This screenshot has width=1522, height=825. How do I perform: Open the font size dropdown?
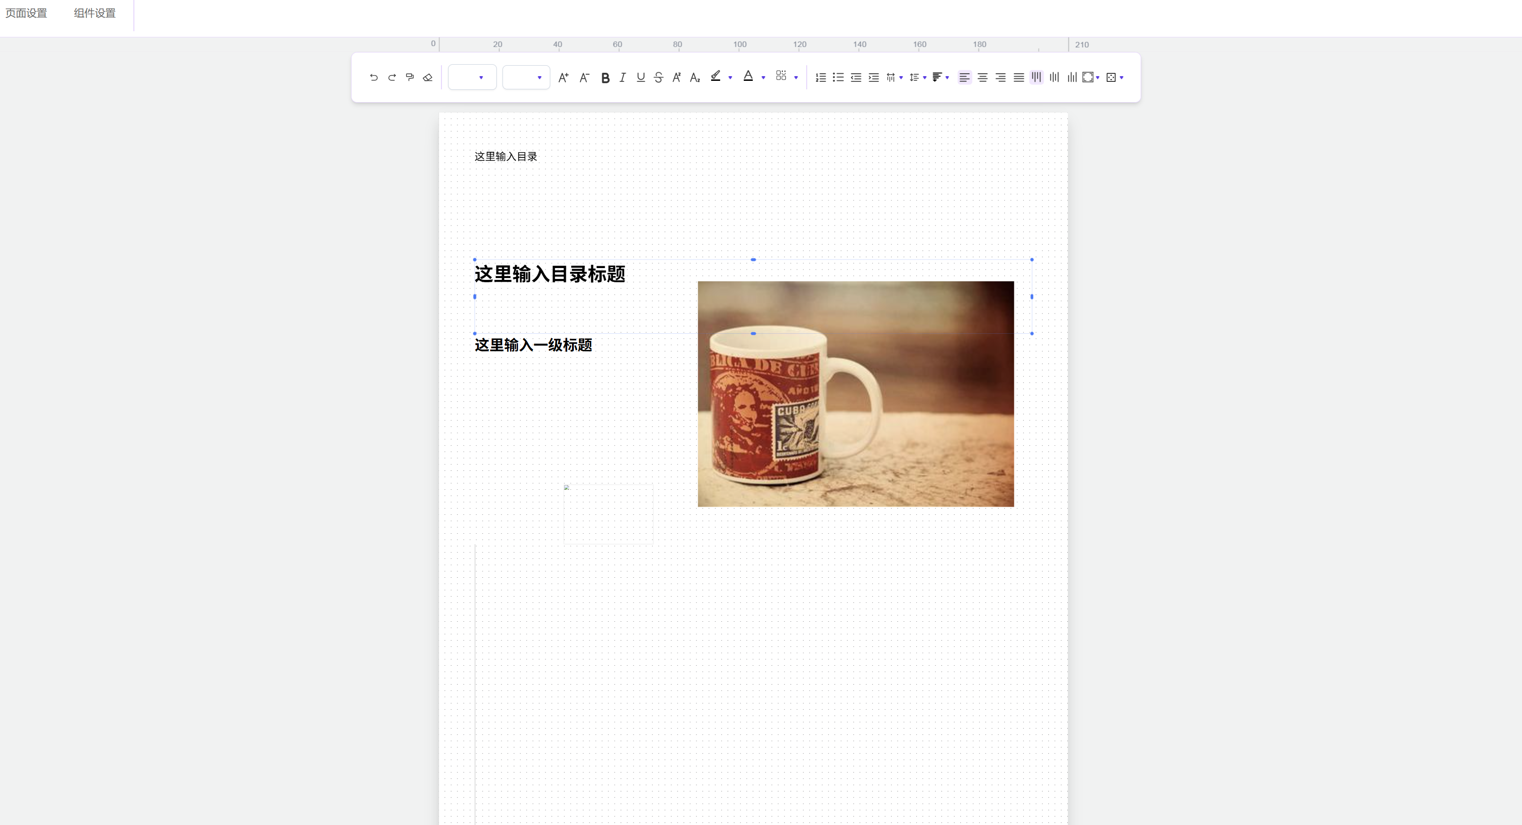[x=526, y=78]
